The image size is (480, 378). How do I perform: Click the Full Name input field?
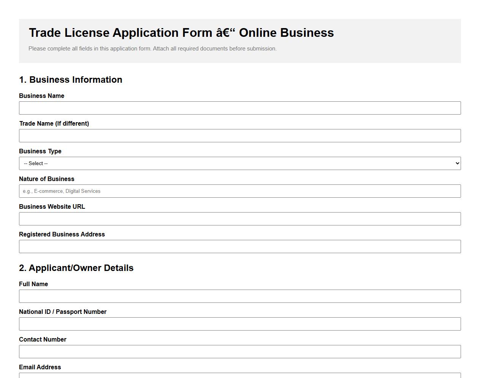[240, 296]
